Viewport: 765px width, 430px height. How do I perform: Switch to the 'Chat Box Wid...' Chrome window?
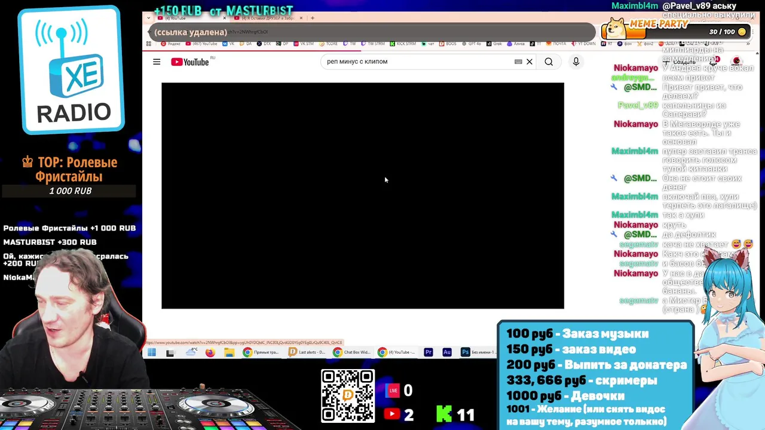(x=352, y=352)
